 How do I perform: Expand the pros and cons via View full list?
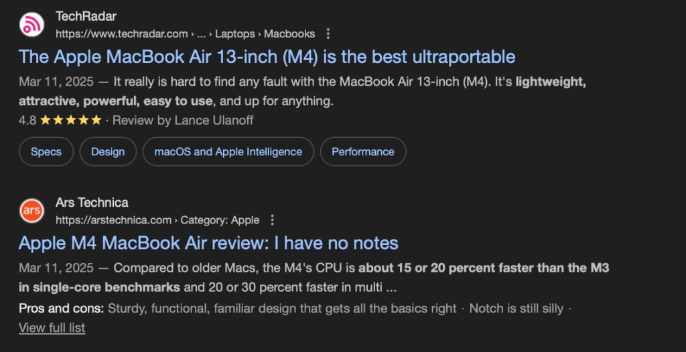click(52, 328)
